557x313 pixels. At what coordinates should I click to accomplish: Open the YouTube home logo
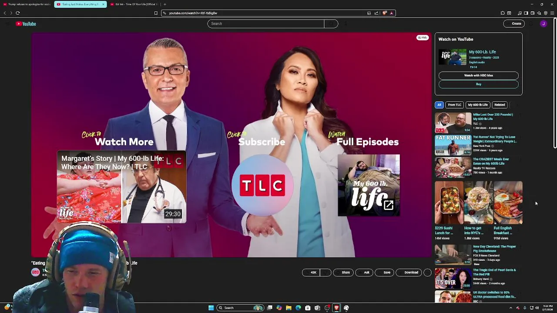point(26,24)
